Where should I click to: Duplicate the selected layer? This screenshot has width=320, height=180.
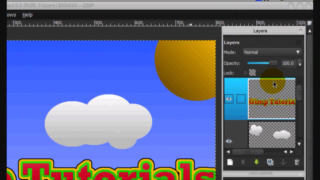[x=270, y=162]
